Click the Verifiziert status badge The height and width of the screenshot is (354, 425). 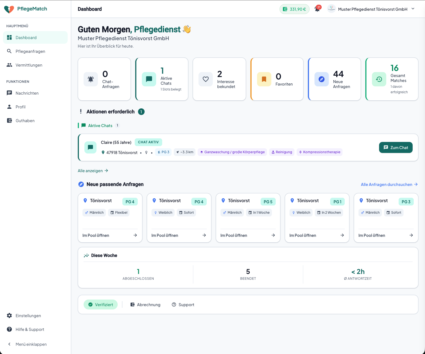[101, 304]
